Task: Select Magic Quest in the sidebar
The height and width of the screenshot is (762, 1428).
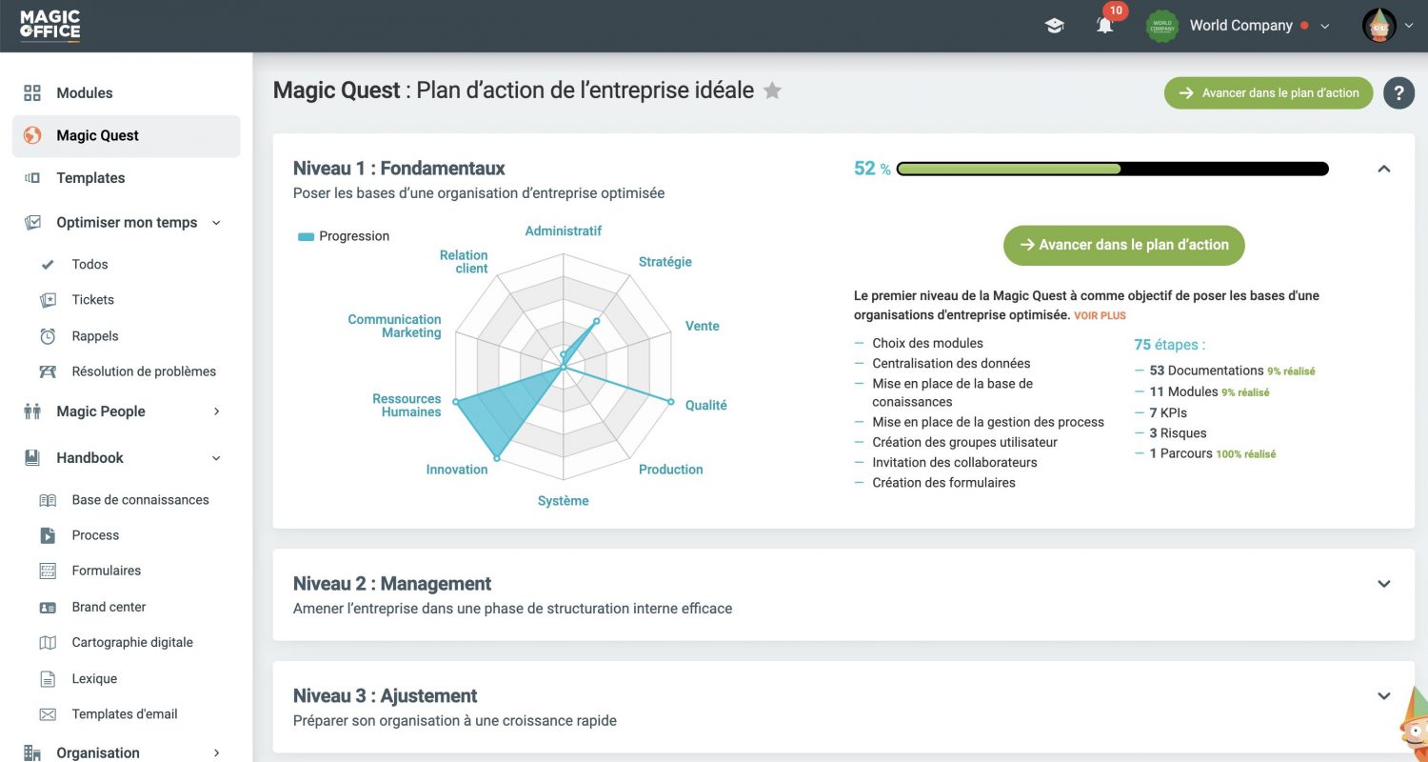Action: tap(126, 135)
